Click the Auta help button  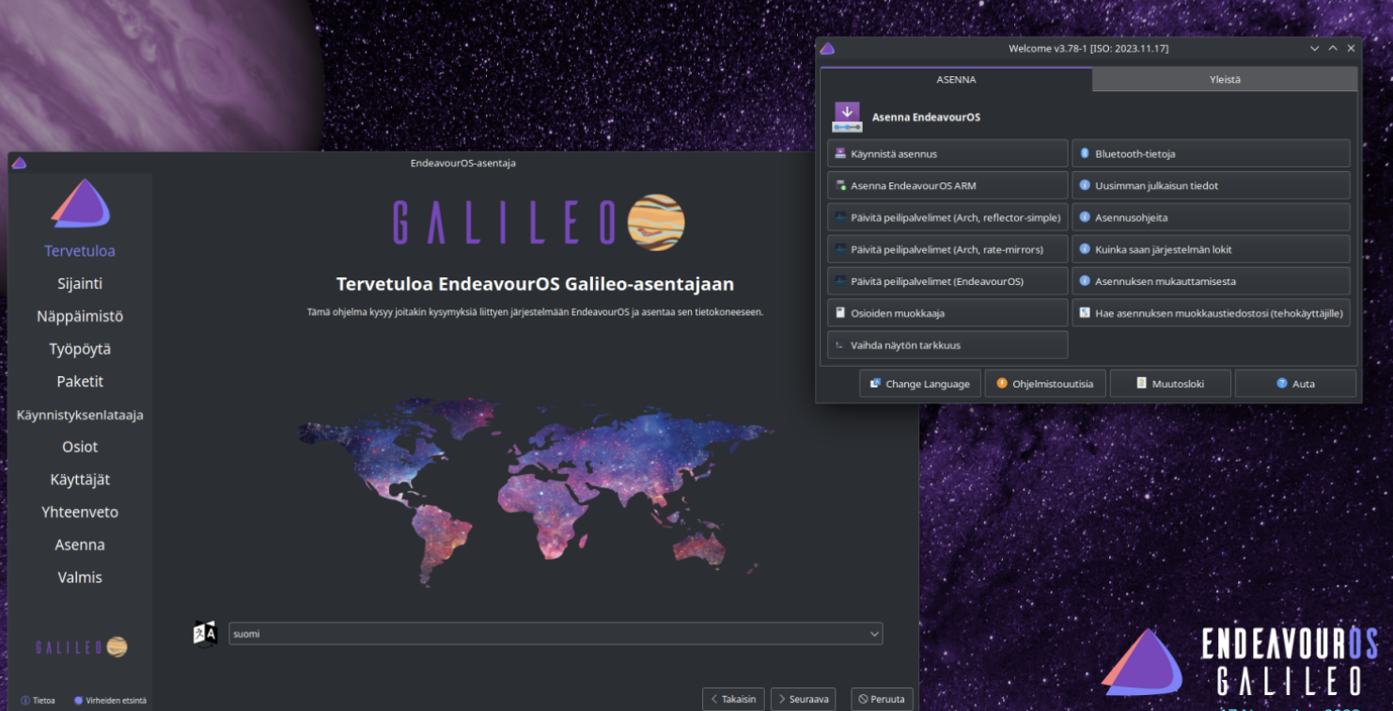click(1295, 384)
